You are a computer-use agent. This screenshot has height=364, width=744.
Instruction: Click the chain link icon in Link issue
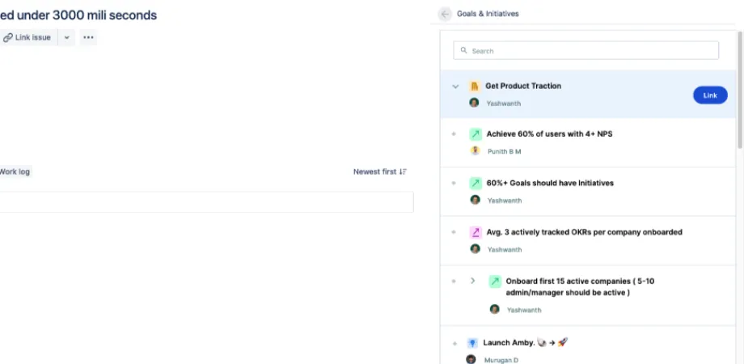pyautogui.click(x=7, y=37)
